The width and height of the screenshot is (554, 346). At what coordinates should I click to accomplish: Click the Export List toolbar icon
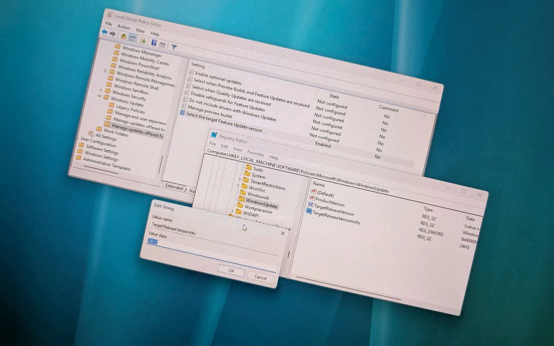tap(143, 40)
